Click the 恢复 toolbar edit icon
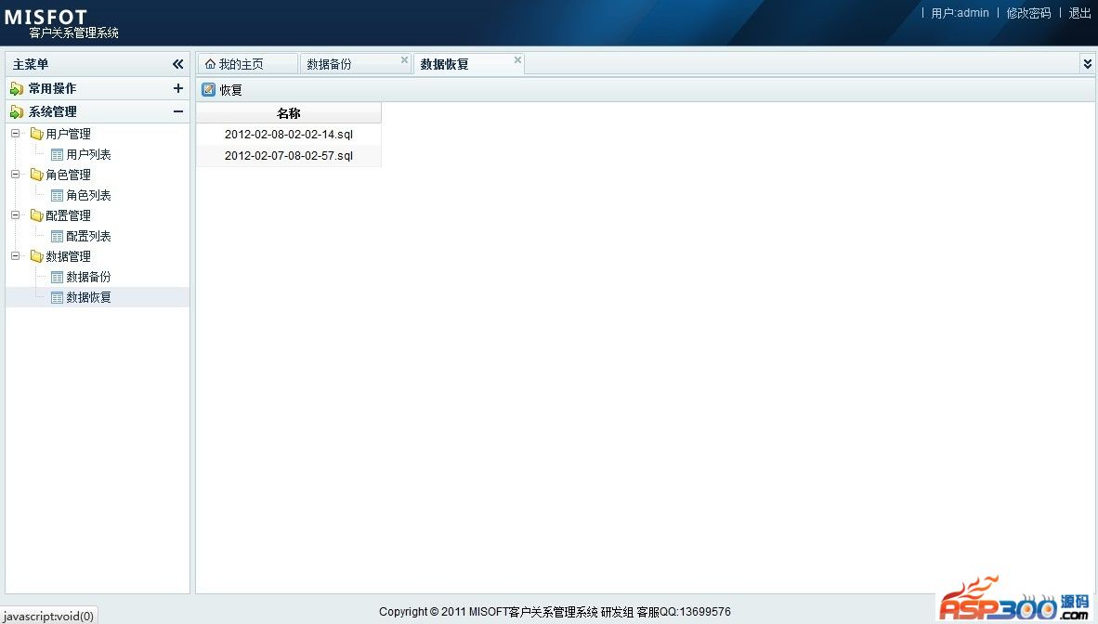The width and height of the screenshot is (1098, 624). [x=209, y=90]
